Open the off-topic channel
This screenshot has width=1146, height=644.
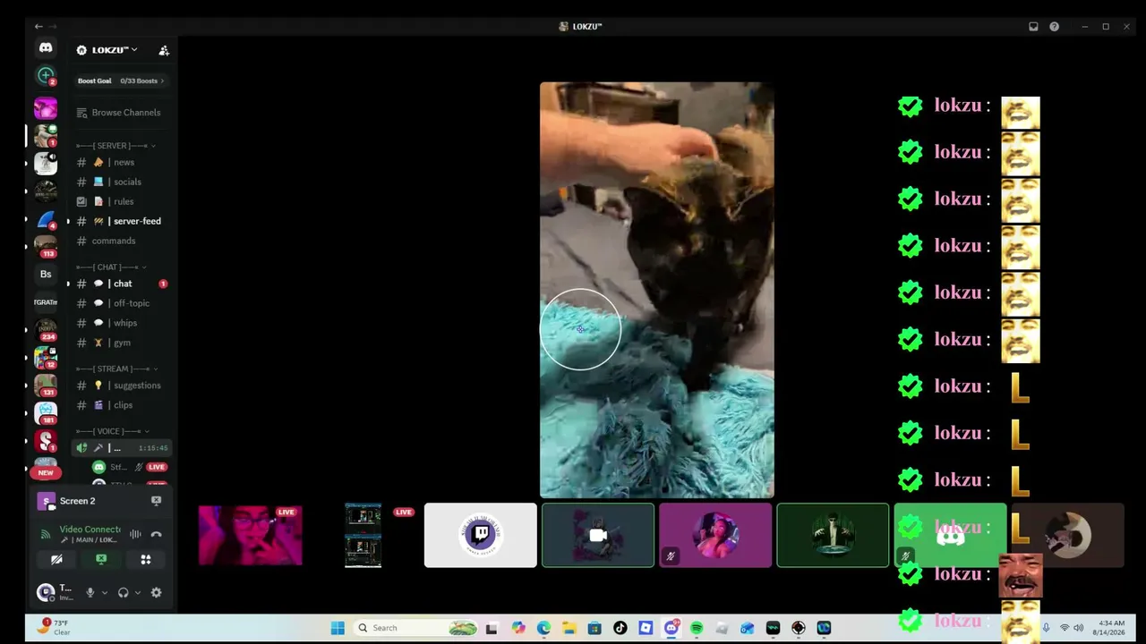coord(122,303)
